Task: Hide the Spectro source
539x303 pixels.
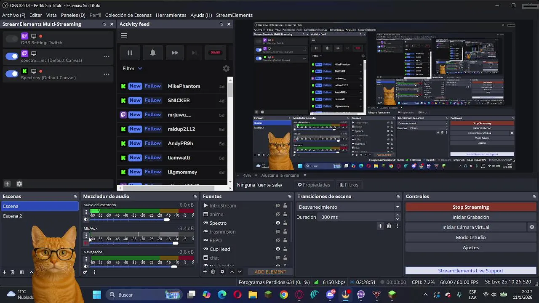Action: tap(278, 223)
